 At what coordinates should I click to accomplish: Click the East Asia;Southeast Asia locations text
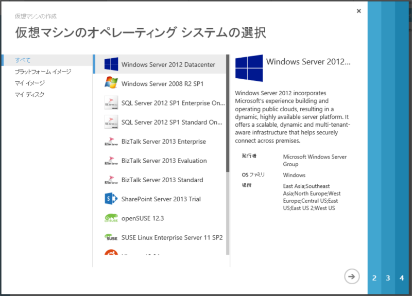pos(312,197)
